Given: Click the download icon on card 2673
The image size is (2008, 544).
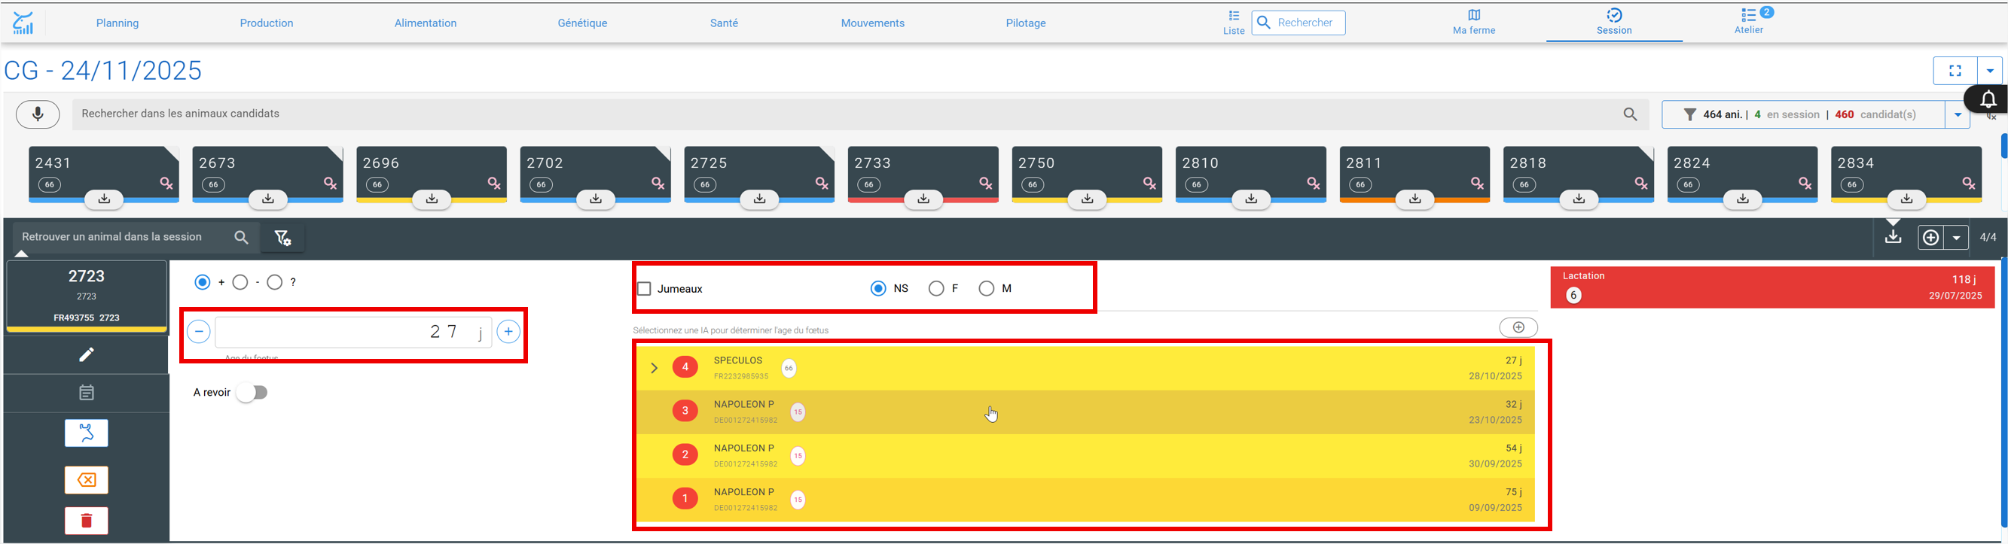Looking at the screenshot, I should pos(267,199).
